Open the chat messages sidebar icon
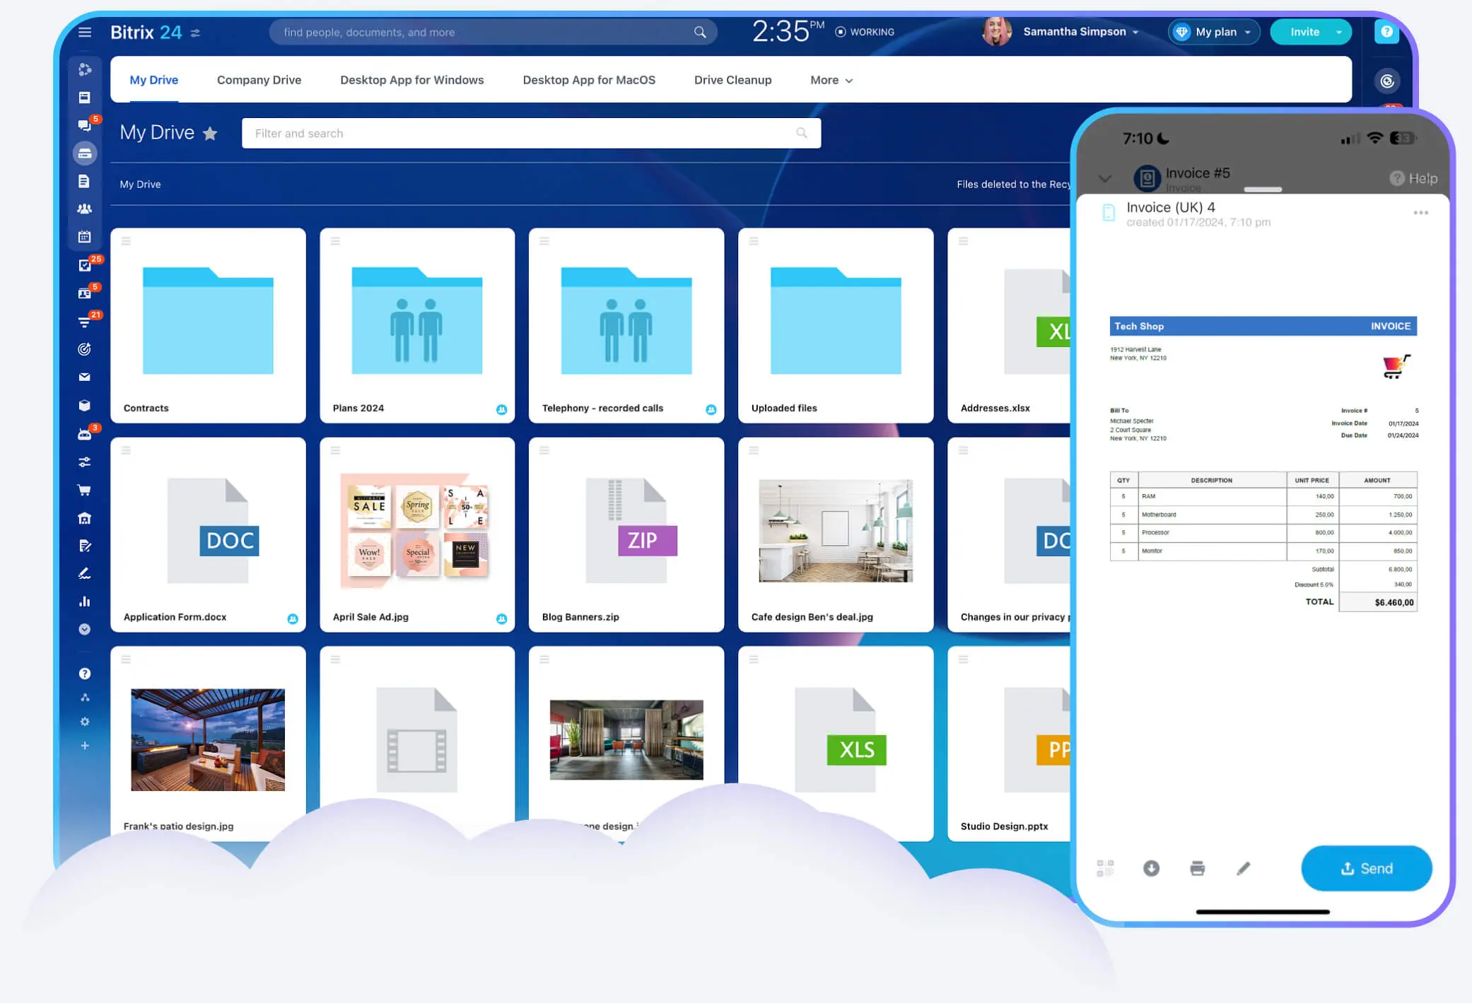1472x1003 pixels. (x=84, y=125)
